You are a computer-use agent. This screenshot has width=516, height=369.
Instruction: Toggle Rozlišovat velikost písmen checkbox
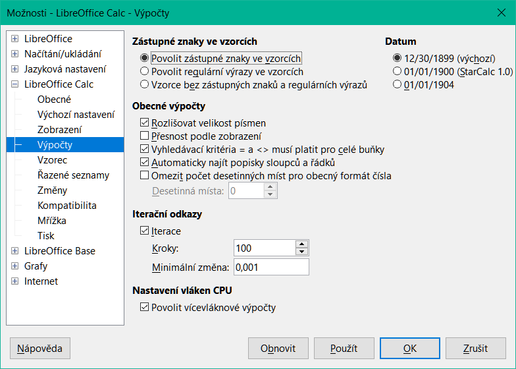(x=144, y=123)
